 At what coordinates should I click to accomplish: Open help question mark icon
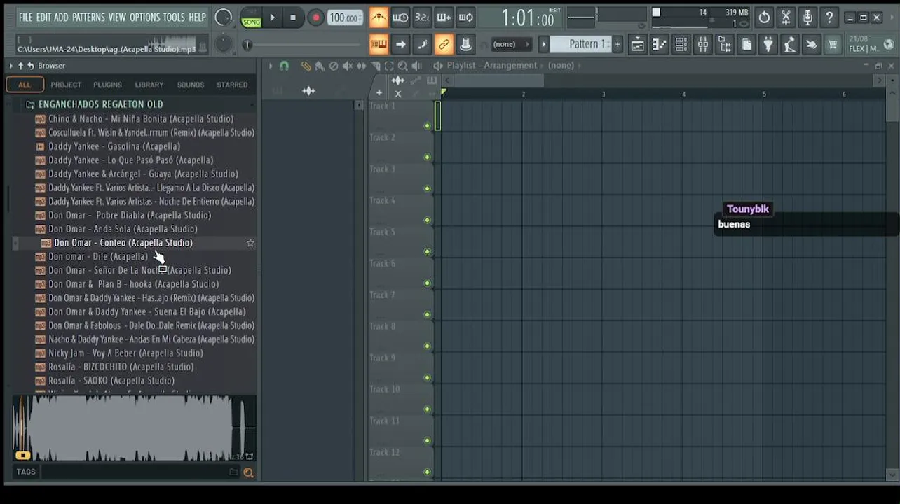tap(829, 17)
